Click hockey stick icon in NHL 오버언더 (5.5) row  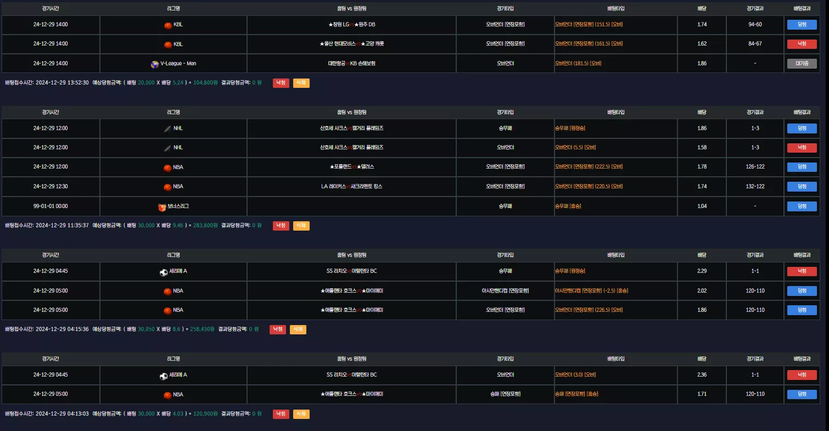pyautogui.click(x=167, y=148)
